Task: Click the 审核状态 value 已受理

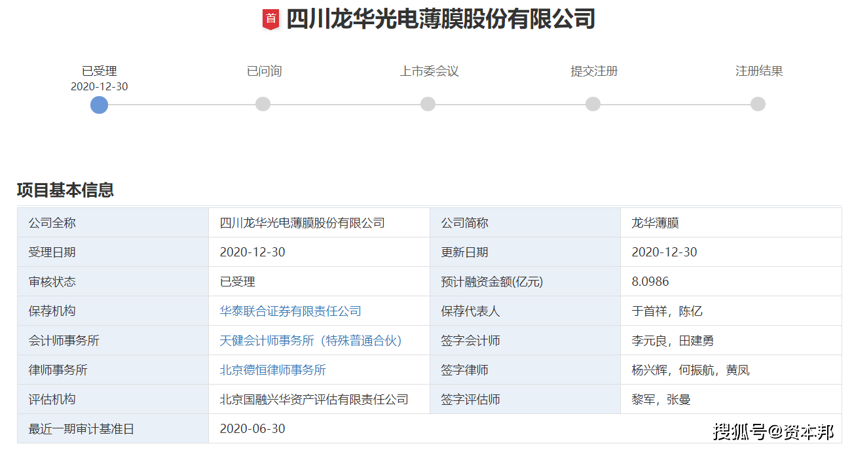Action: [237, 282]
